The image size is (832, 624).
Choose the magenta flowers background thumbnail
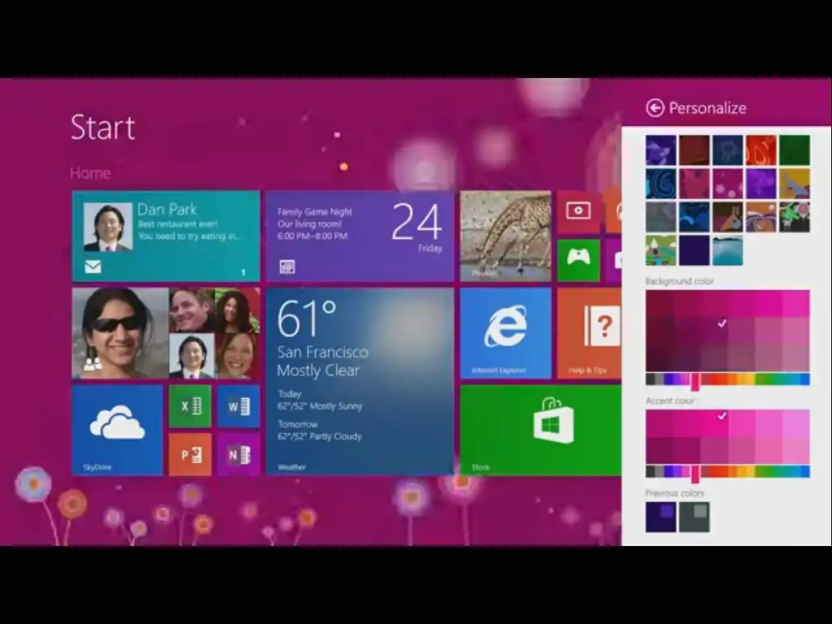727,184
